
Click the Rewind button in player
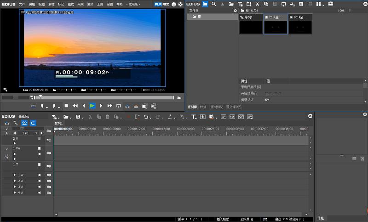(x=75, y=106)
